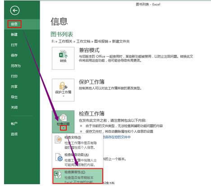Open the 共享 page
Screen dimensions: 211x186
pyautogui.click(x=22, y=86)
